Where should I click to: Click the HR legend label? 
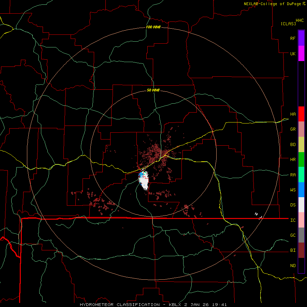tap(293, 160)
